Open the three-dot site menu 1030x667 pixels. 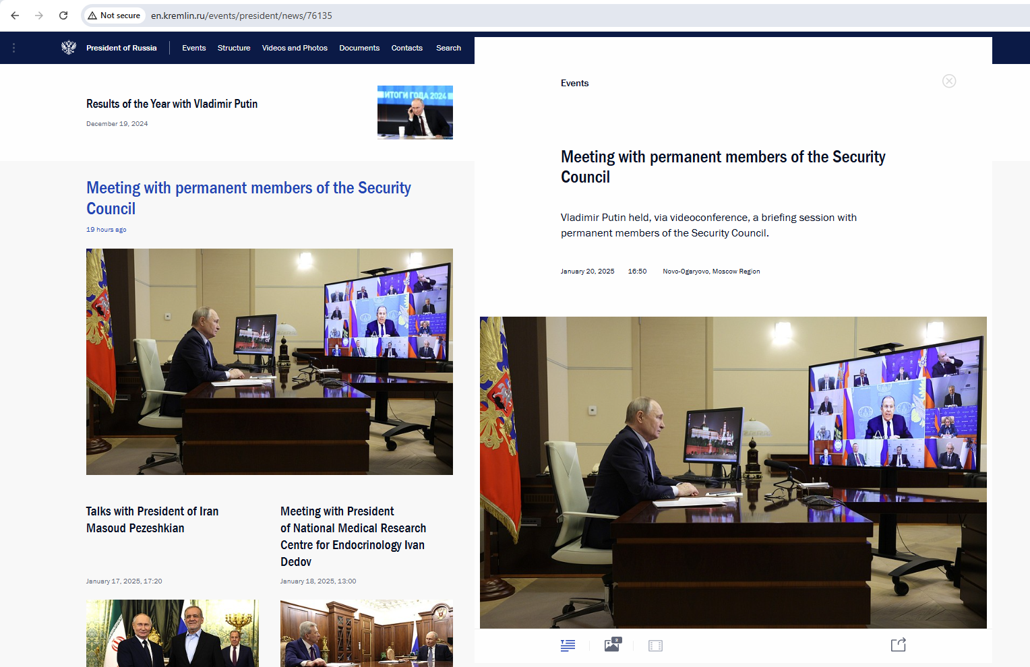click(13, 48)
